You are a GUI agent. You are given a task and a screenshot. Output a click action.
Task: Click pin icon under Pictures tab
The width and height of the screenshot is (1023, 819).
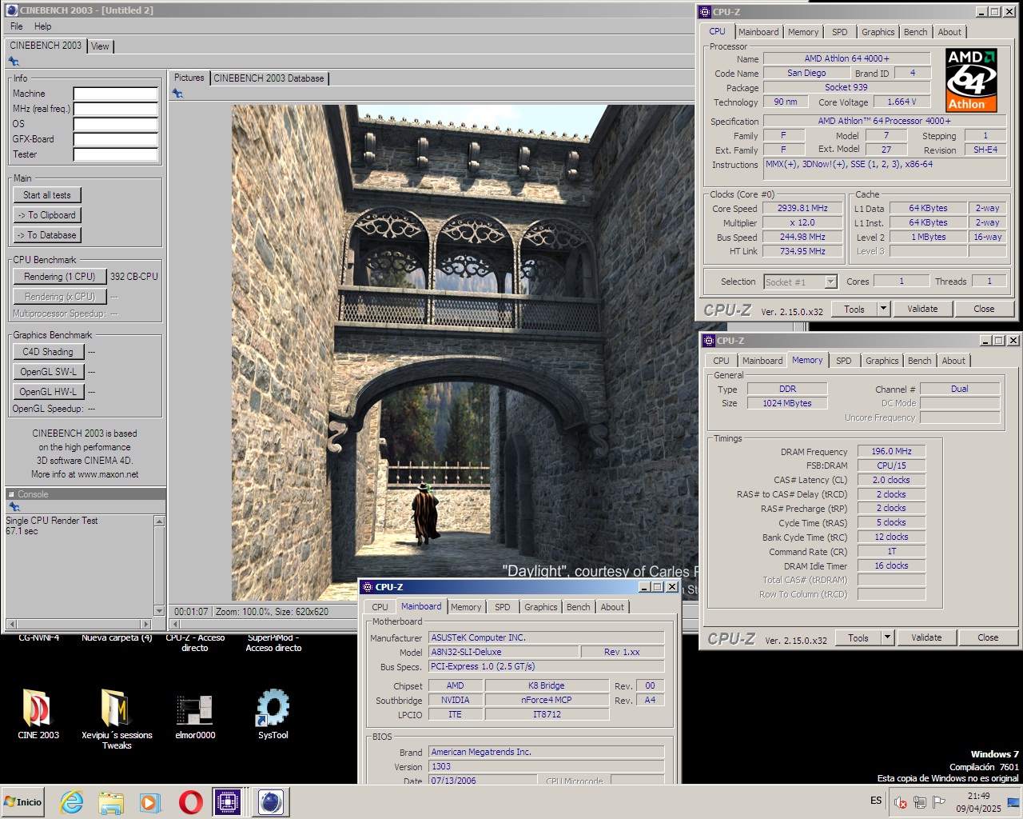tap(177, 94)
